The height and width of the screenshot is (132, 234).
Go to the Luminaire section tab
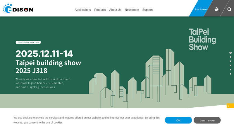pos(201,9)
